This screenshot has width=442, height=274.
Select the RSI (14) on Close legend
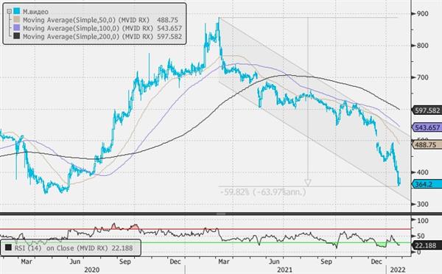point(71,248)
